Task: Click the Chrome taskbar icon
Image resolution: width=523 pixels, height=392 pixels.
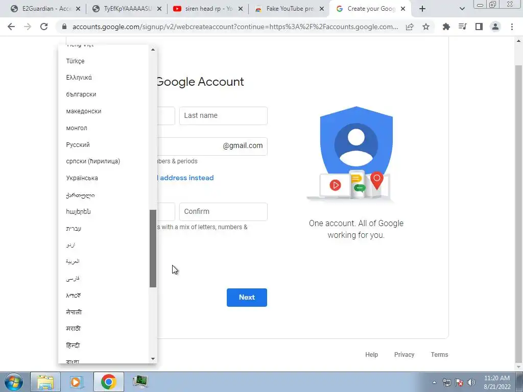Action: point(108,382)
